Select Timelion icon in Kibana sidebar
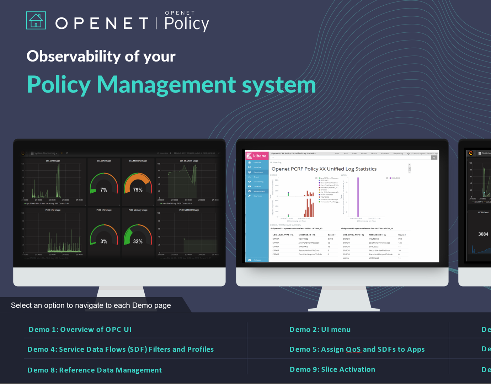This screenshot has height=384, width=491. coord(250,186)
